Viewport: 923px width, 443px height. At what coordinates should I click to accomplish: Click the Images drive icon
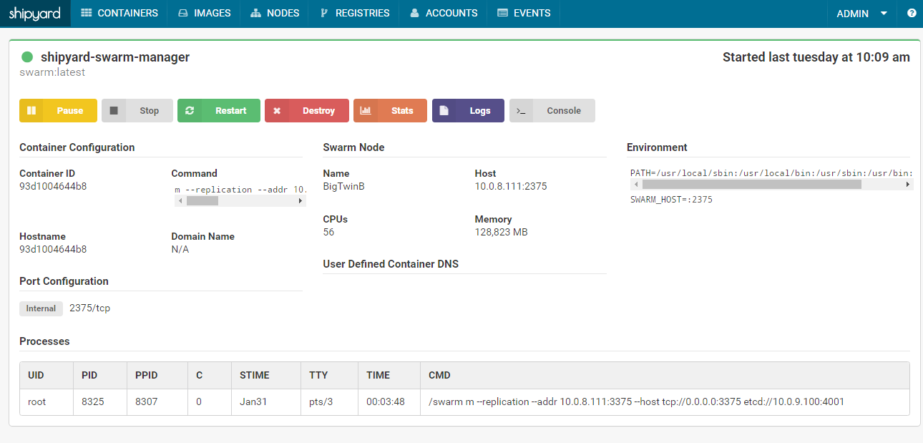(183, 13)
